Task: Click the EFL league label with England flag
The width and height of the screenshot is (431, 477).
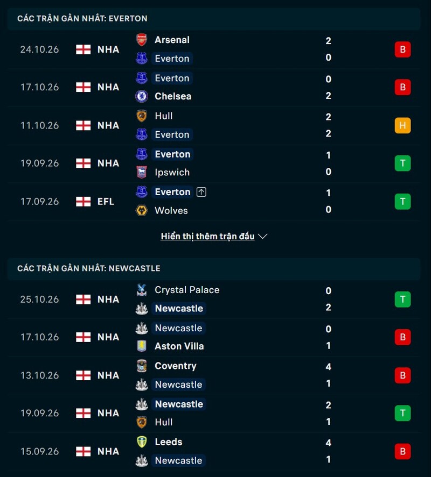Action: point(95,201)
